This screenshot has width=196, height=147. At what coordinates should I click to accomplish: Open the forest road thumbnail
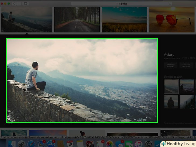tap(77, 20)
